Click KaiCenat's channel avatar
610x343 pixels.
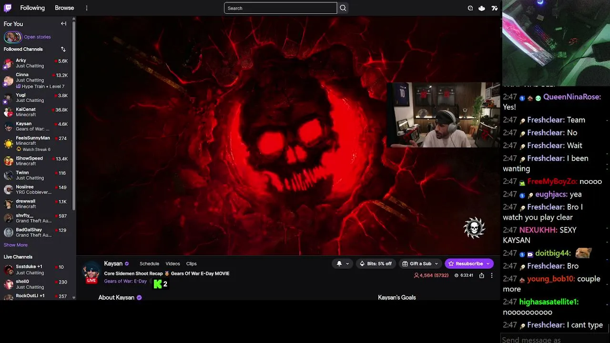(8, 112)
